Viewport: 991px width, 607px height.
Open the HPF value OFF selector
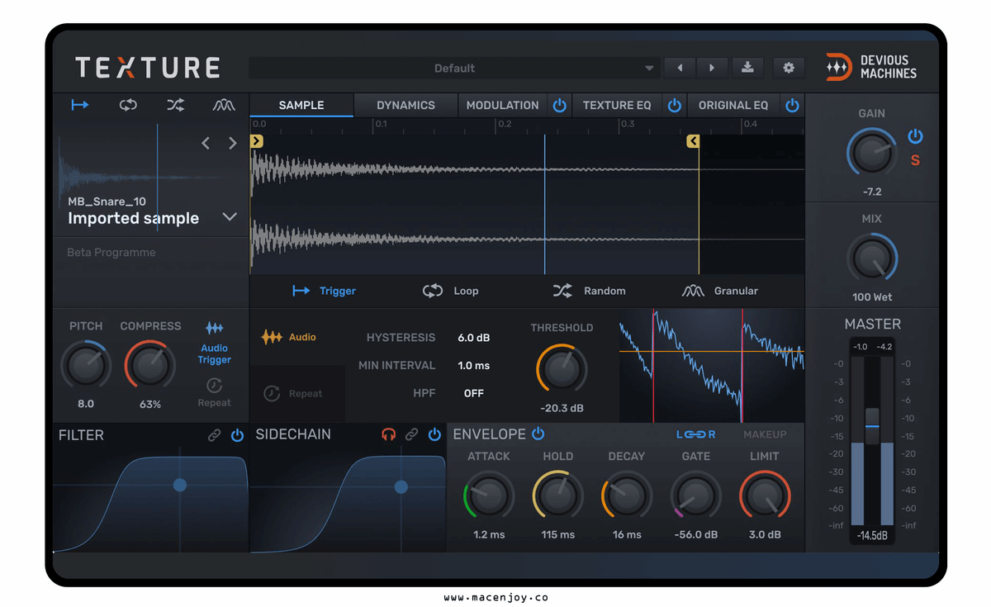(x=474, y=393)
